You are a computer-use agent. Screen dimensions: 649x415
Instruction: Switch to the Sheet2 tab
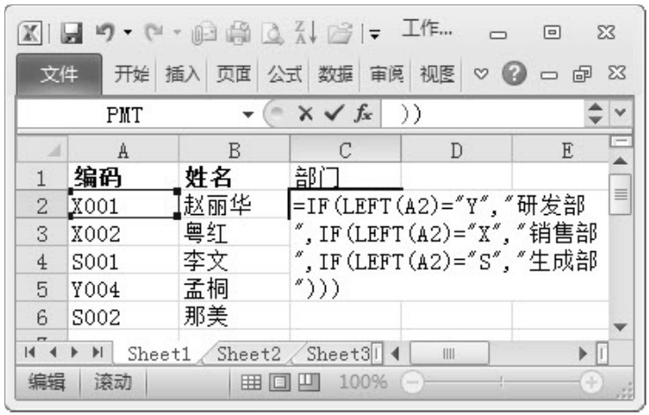coord(248,353)
